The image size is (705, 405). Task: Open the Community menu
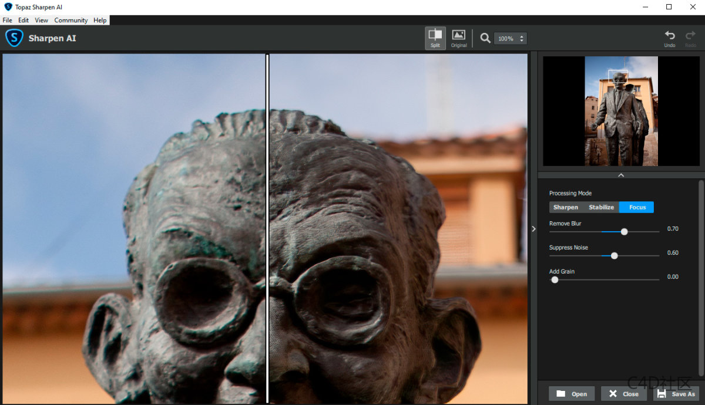coord(70,19)
